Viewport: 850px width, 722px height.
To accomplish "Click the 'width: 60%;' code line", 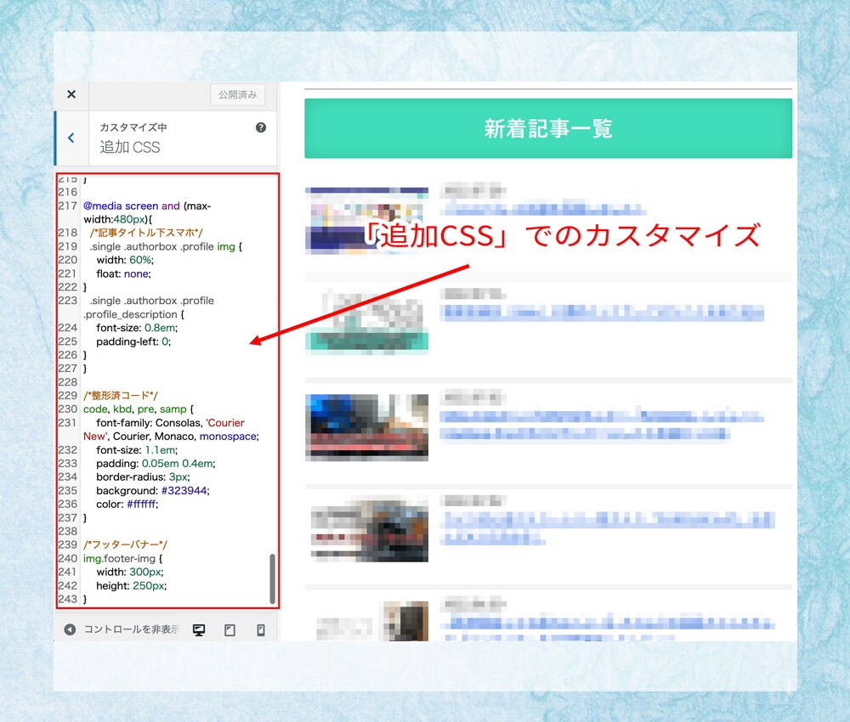I will 125,260.
